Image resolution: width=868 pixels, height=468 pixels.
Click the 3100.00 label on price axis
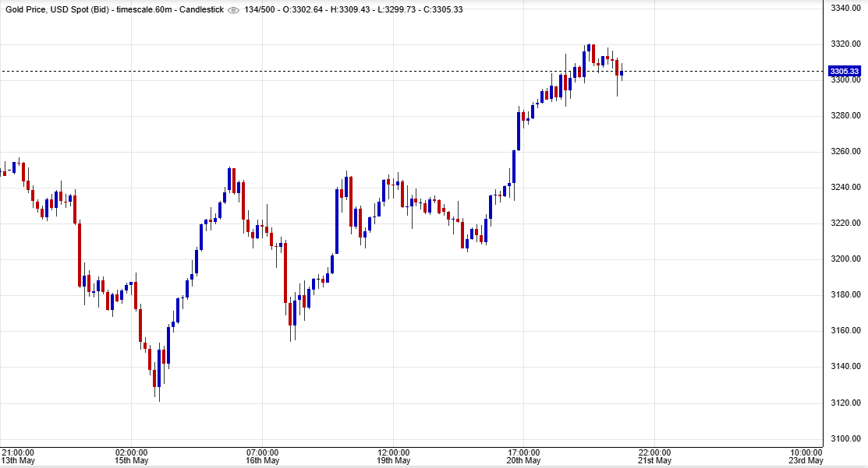pyautogui.click(x=845, y=439)
